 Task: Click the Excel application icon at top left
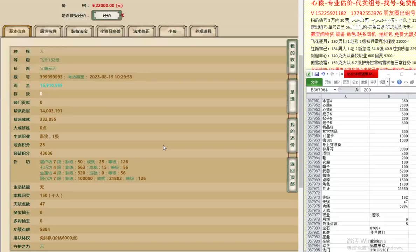[310, 74]
